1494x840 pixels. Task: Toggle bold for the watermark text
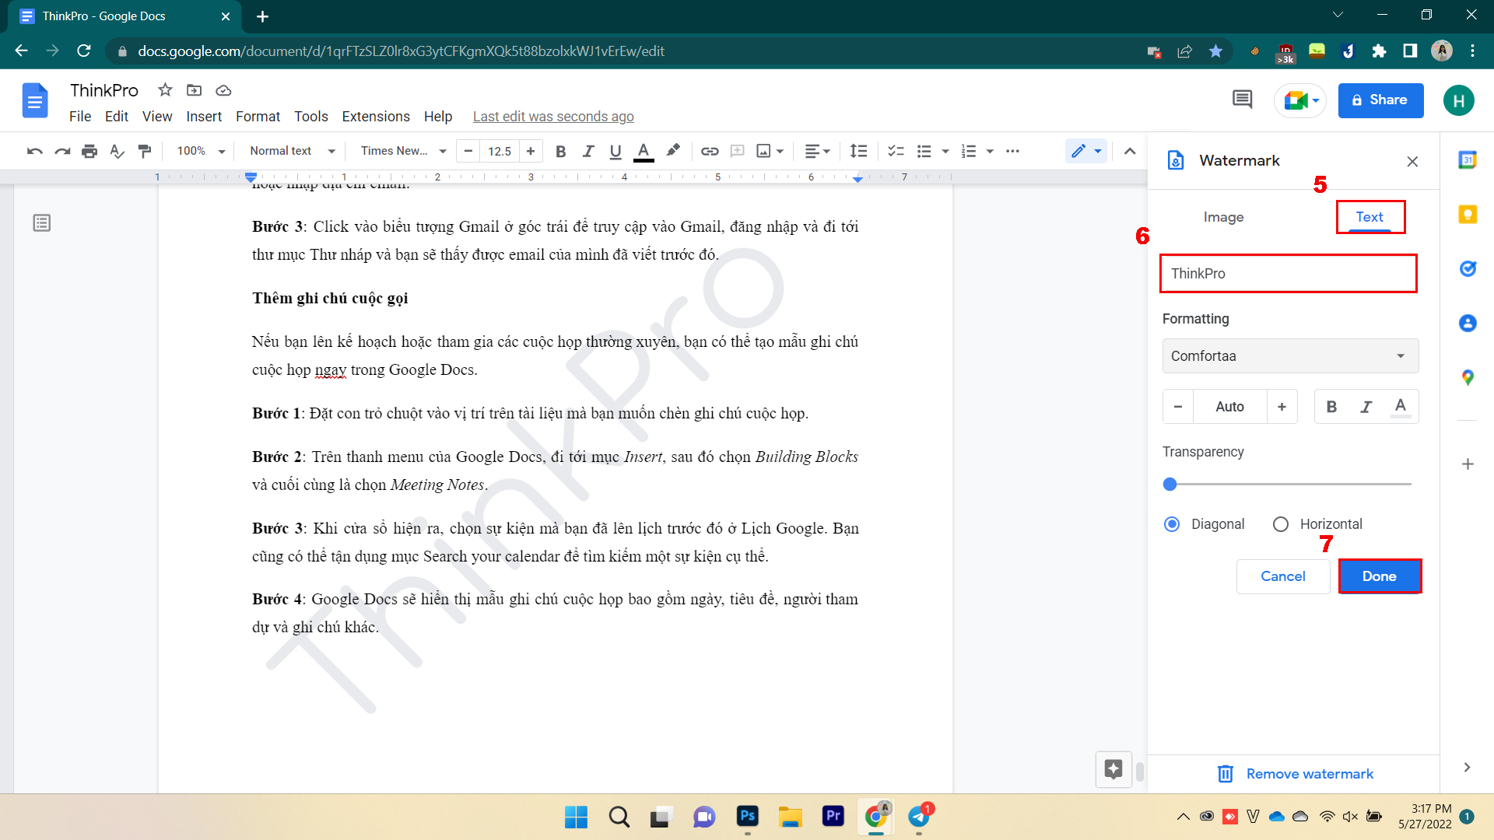(x=1331, y=407)
